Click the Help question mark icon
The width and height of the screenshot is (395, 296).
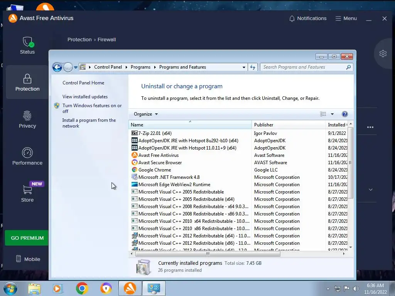point(344,114)
